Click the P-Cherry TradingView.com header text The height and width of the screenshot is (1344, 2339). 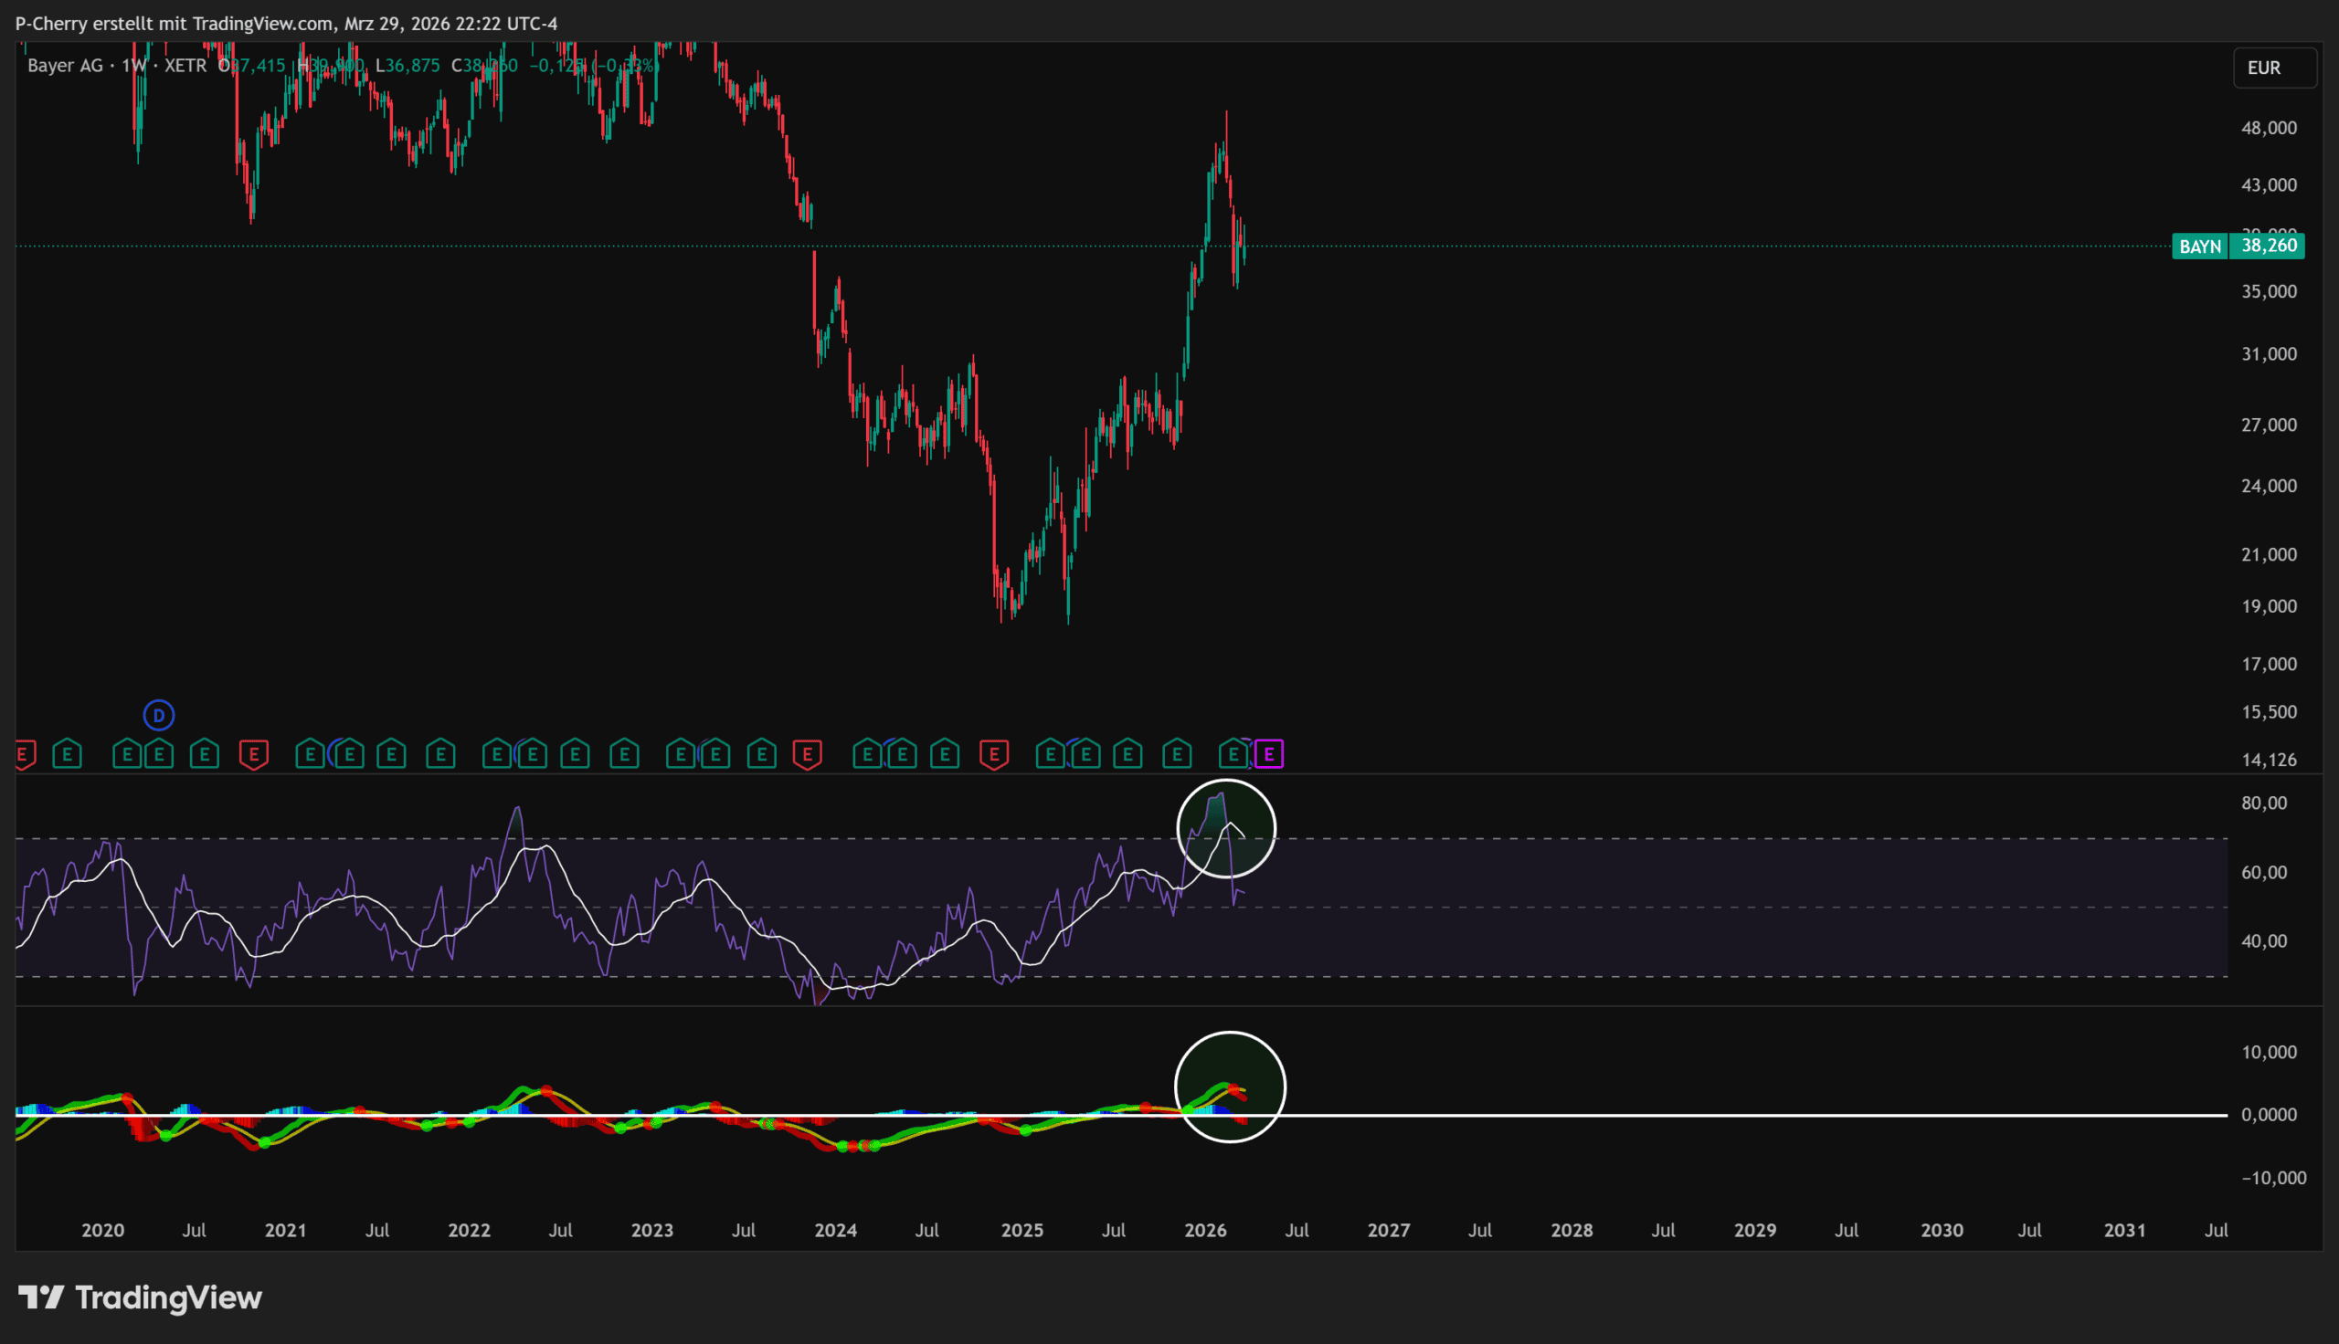(286, 23)
